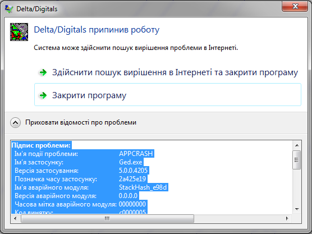This screenshot has height=234, width=312.
Task: Choose Закрити програму option
Action: (x=168, y=94)
